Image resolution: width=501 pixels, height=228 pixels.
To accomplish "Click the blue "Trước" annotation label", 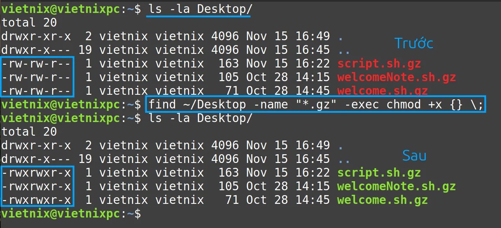I will click(414, 43).
